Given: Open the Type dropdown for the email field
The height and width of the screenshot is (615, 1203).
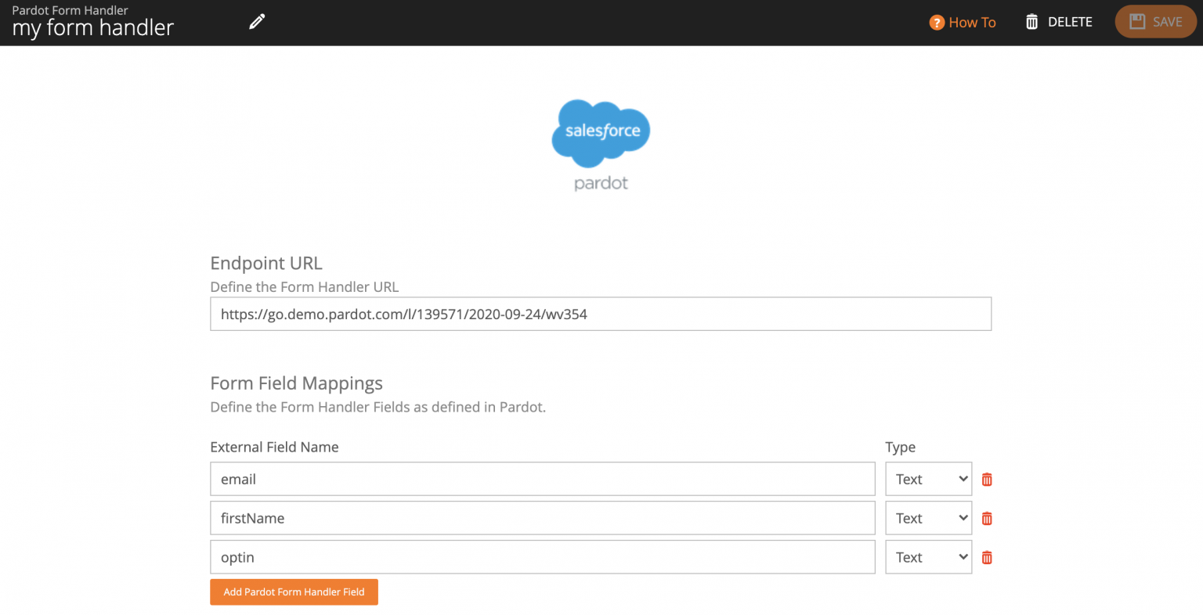Looking at the screenshot, I should tap(928, 479).
